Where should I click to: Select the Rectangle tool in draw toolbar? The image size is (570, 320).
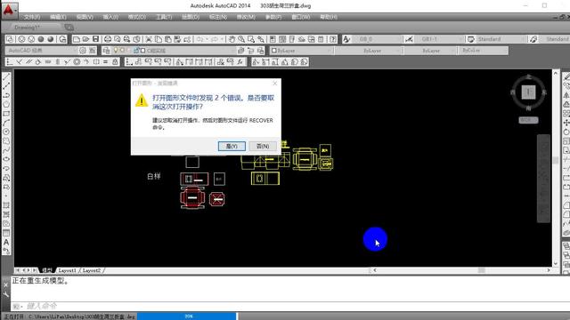pyautogui.click(x=6, y=114)
